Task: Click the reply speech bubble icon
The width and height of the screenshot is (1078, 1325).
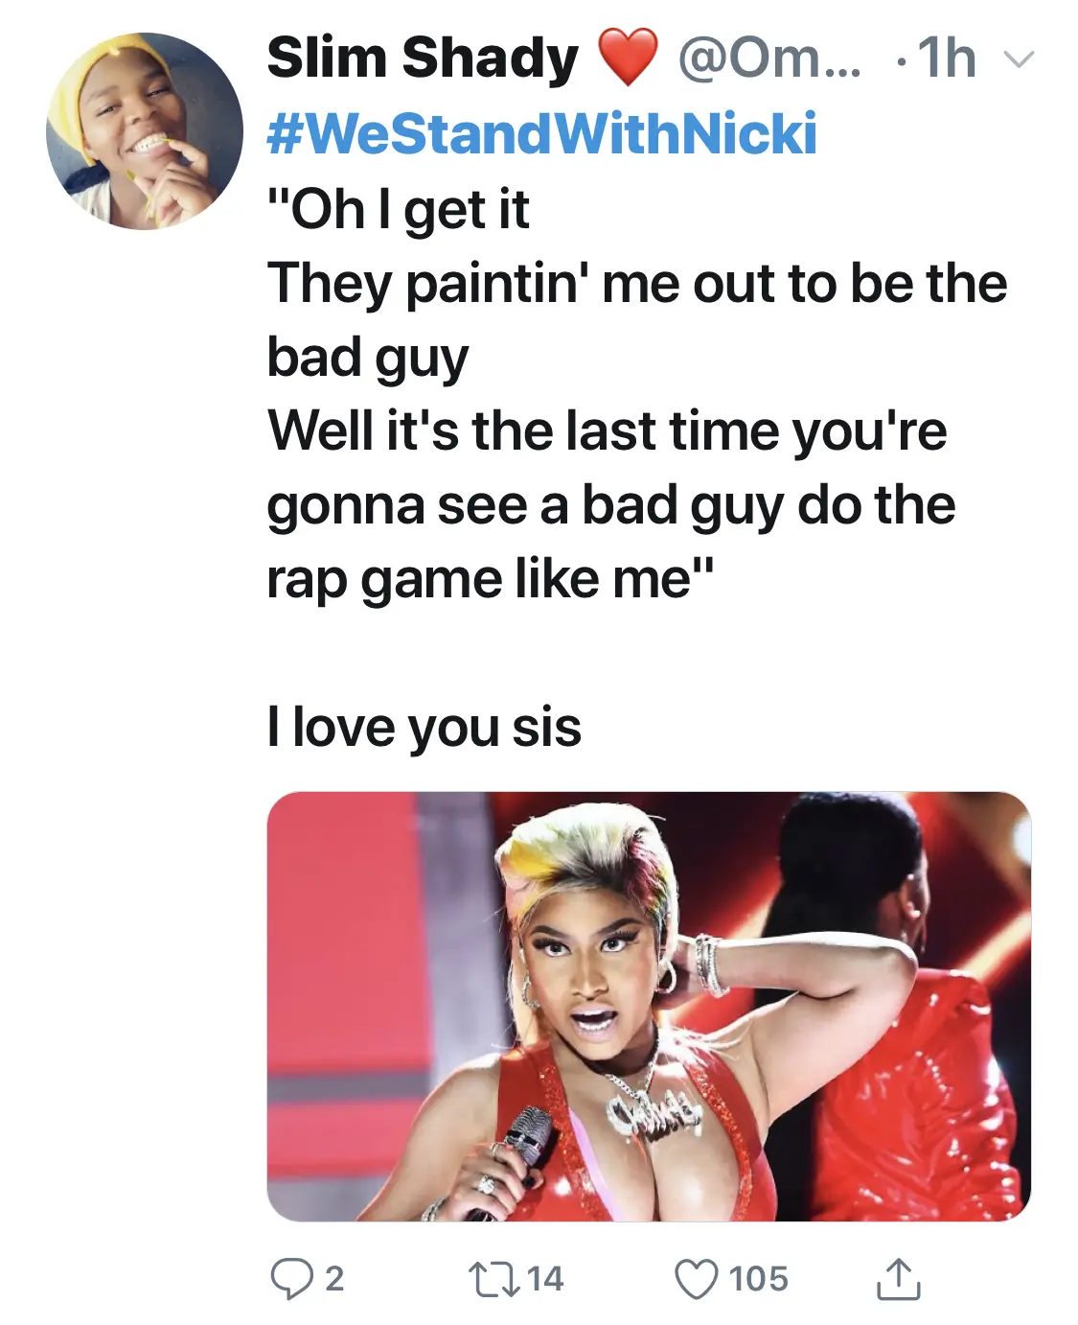Action: click(288, 1278)
